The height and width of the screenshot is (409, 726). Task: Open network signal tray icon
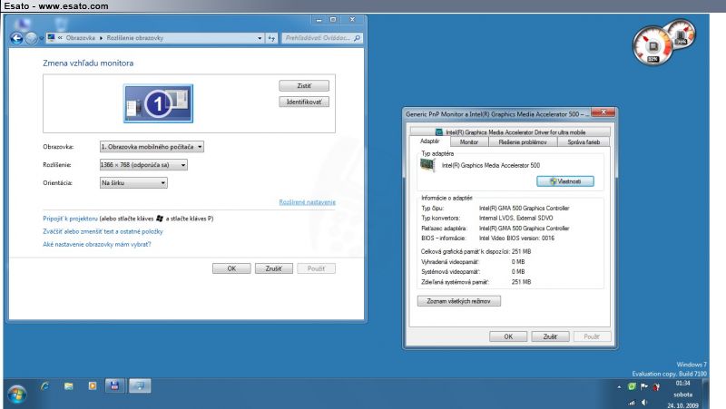(x=632, y=403)
